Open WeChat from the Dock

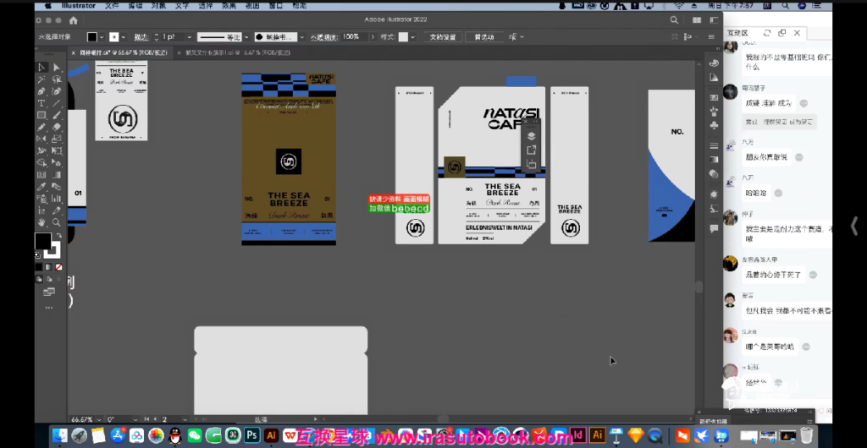[195, 435]
